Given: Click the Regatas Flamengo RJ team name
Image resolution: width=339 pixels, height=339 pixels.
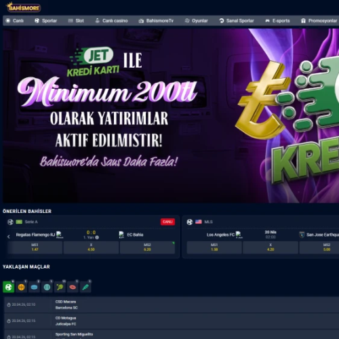Looking at the screenshot, I should [35, 235].
